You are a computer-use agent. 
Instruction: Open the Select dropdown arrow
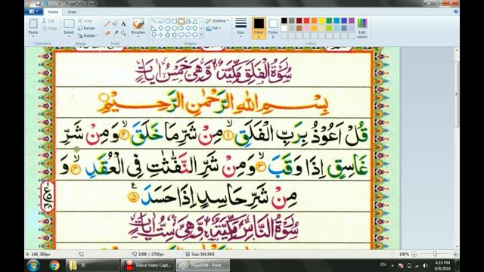[x=69, y=36]
